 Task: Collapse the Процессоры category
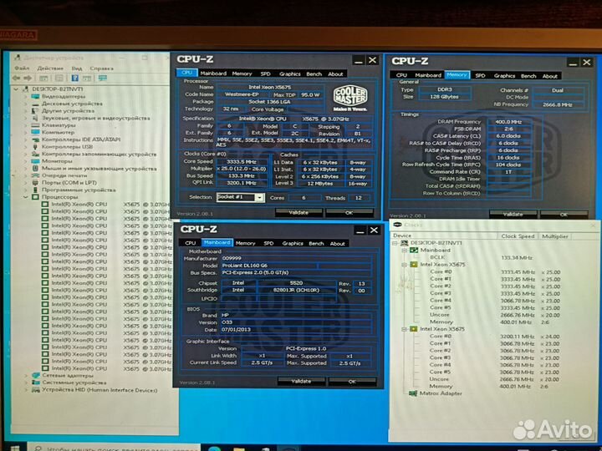(26, 197)
